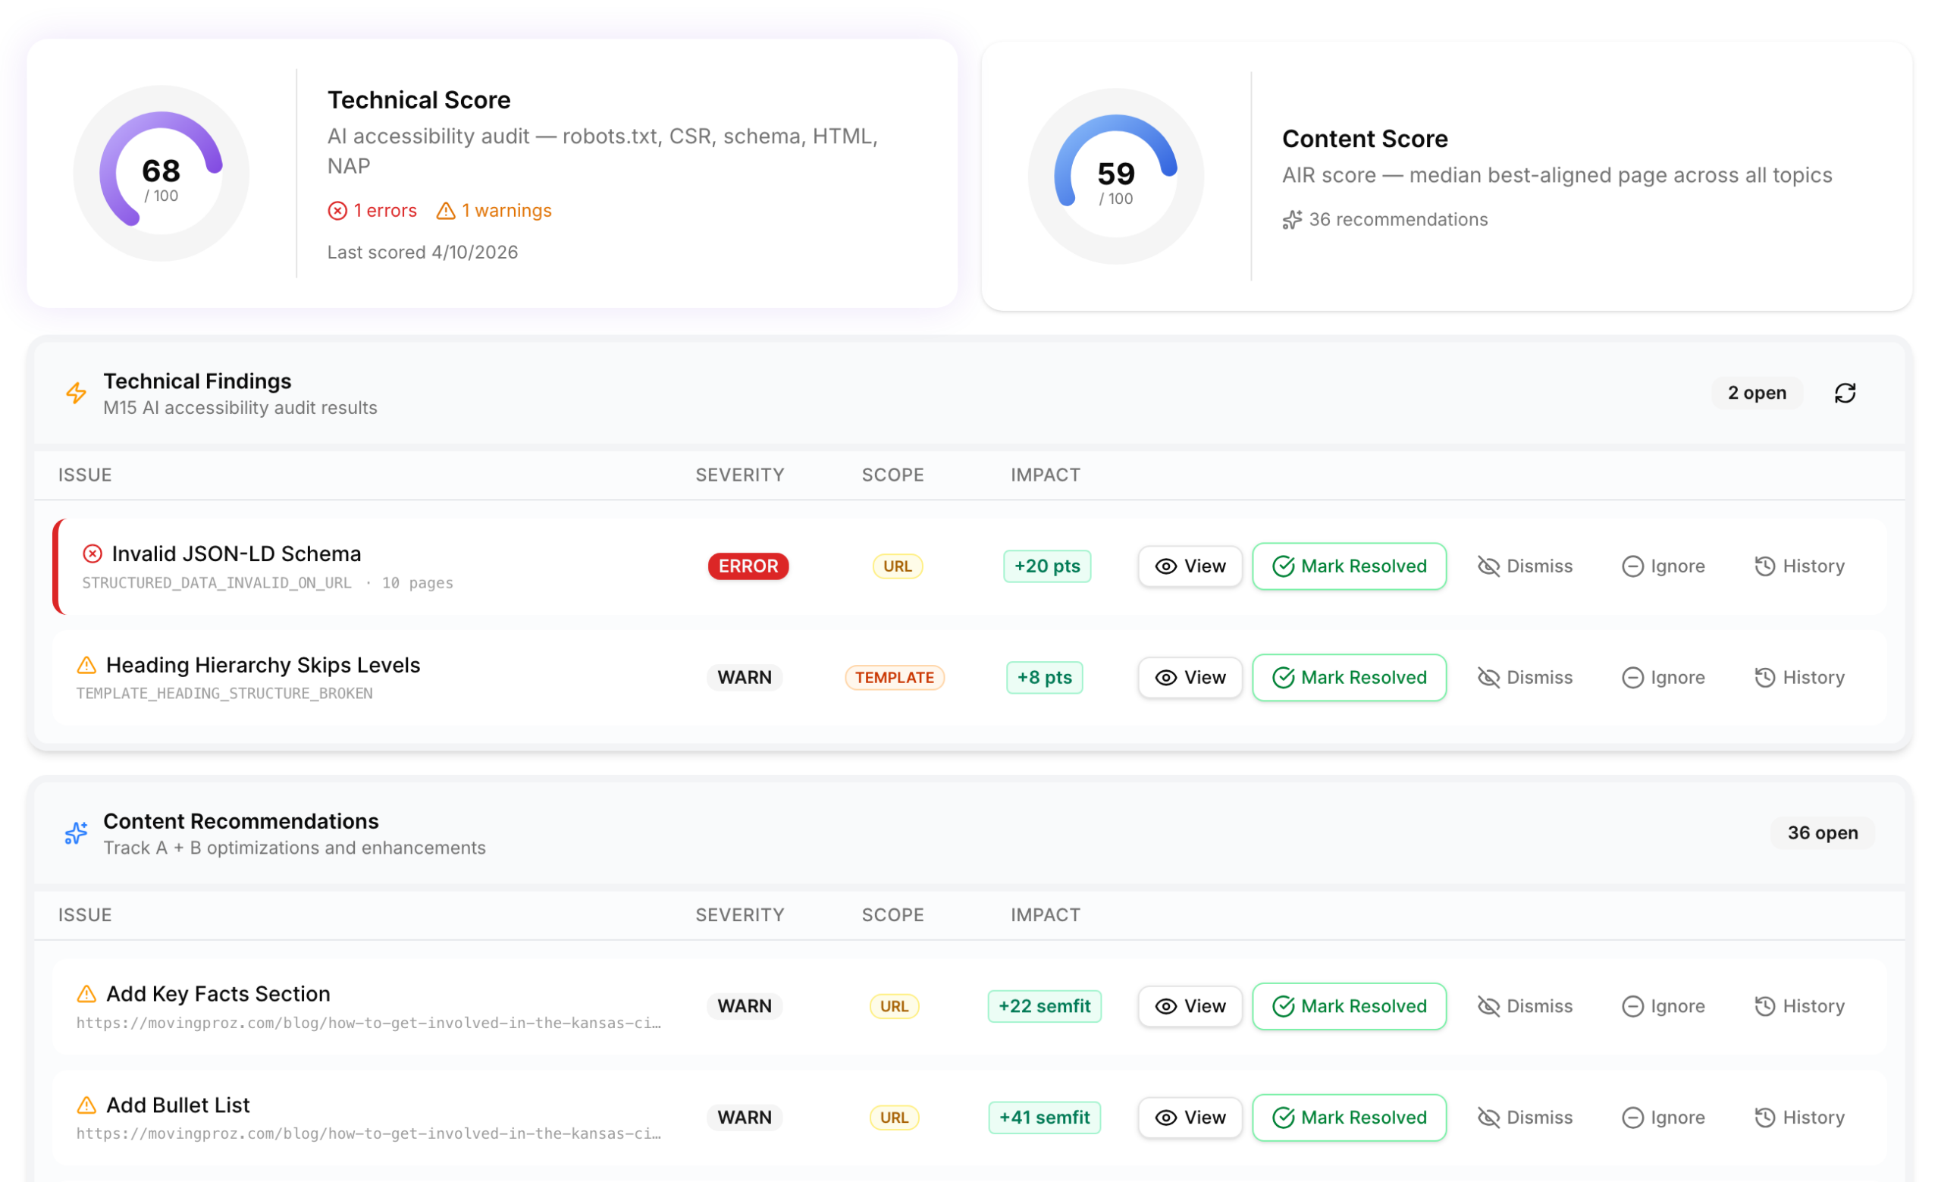Click the +22 semfit impact badge
The height and width of the screenshot is (1182, 1941).
coord(1045,1006)
